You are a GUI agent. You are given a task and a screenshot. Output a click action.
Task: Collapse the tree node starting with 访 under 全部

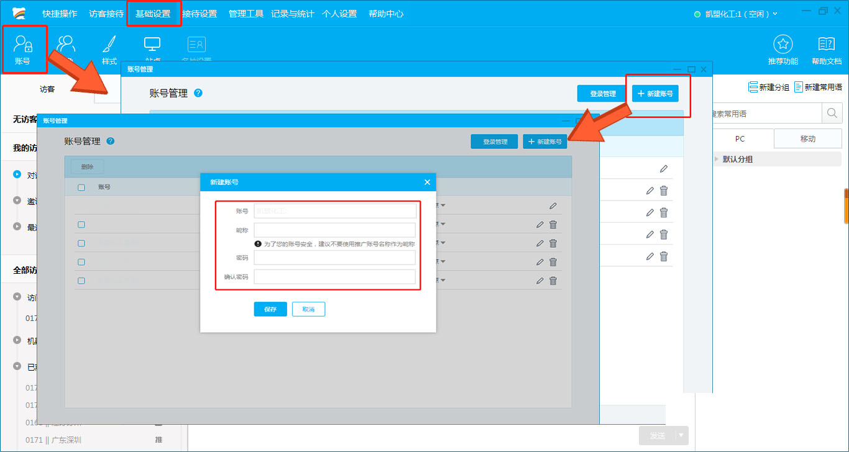[17, 297]
